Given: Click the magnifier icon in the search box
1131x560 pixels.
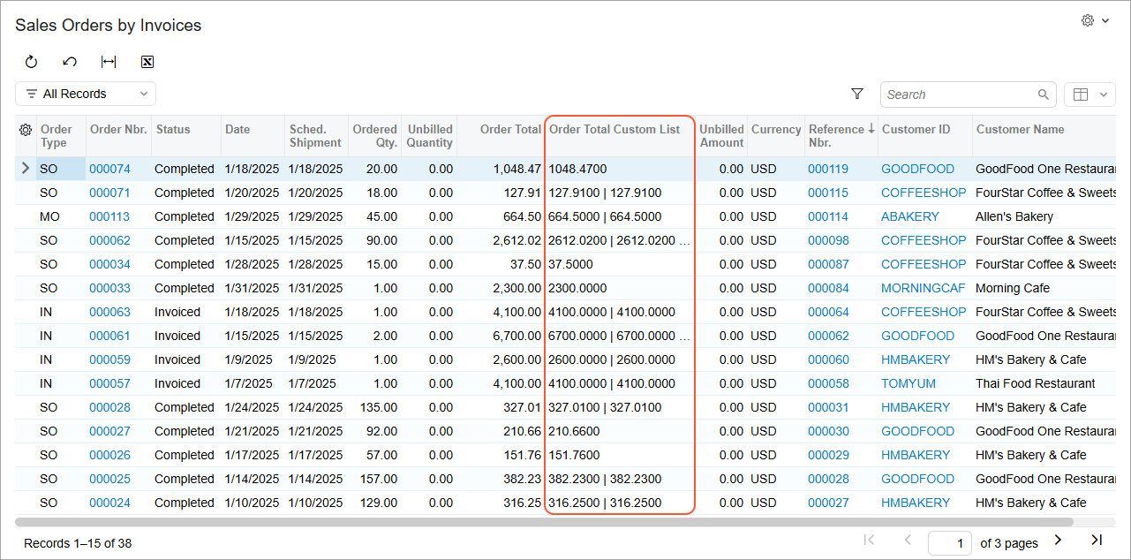Looking at the screenshot, I should [1044, 95].
